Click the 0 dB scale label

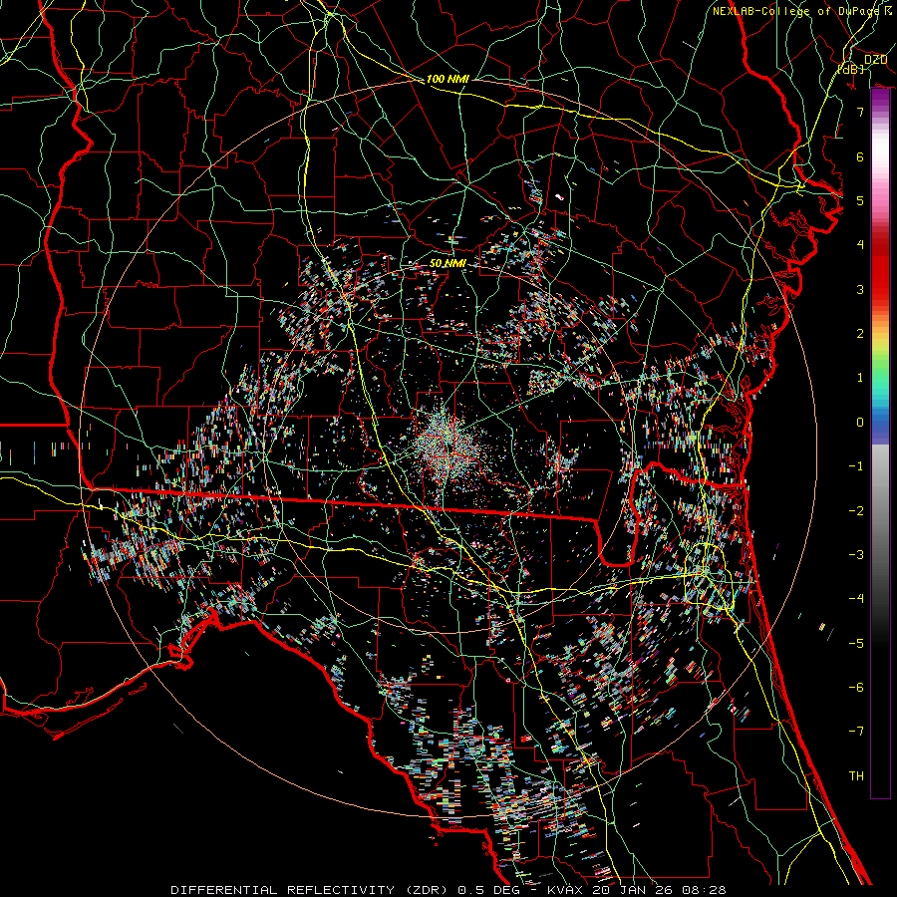(x=859, y=422)
